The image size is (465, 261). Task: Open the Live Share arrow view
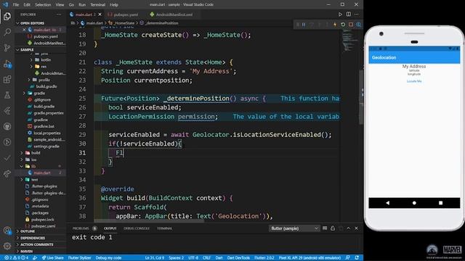(7, 174)
